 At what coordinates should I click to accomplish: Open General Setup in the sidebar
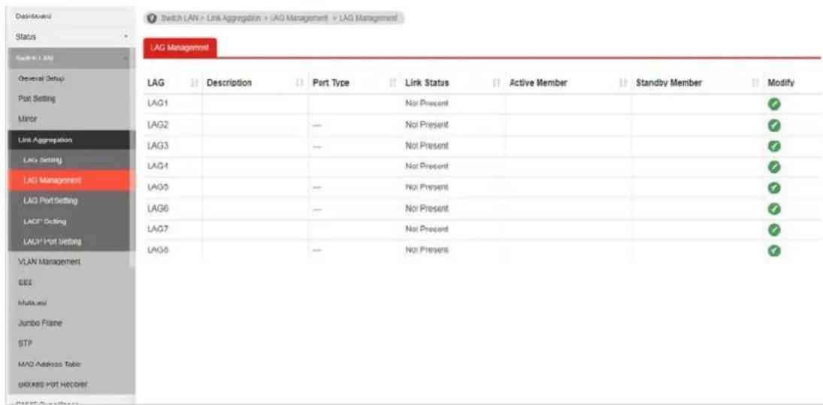(x=41, y=78)
